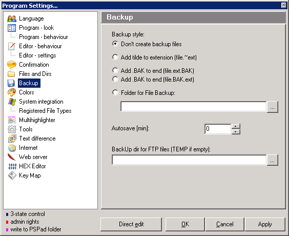289x236 pixels.
Task: Browse for file backup folder
Action: (x=273, y=107)
